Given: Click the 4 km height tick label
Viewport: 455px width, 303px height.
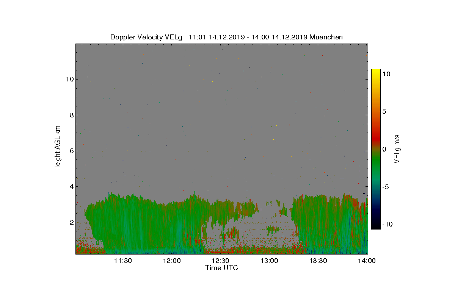Looking at the screenshot, I should (x=71, y=186).
